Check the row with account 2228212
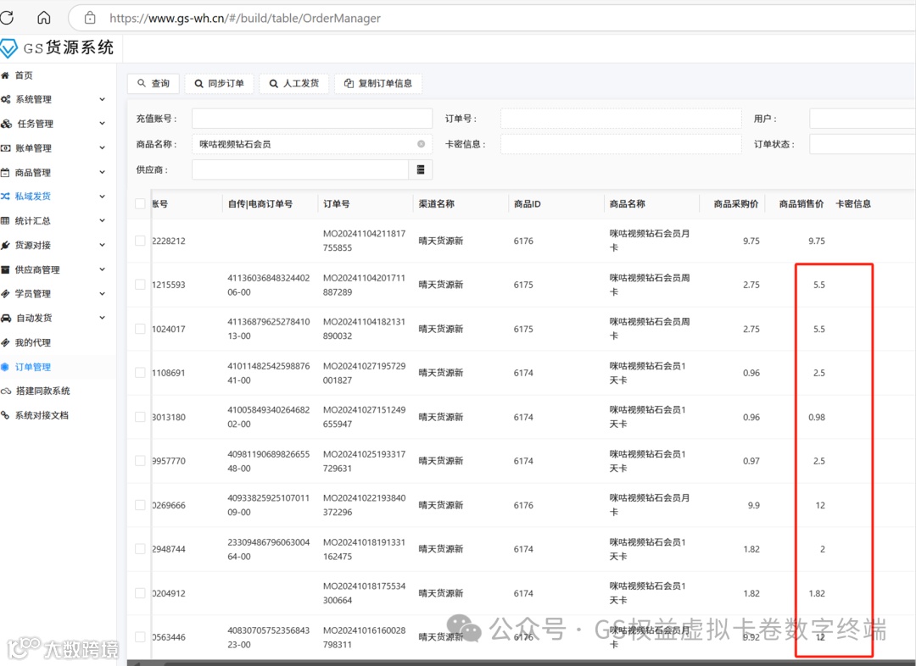This screenshot has width=916, height=666. pyautogui.click(x=140, y=241)
